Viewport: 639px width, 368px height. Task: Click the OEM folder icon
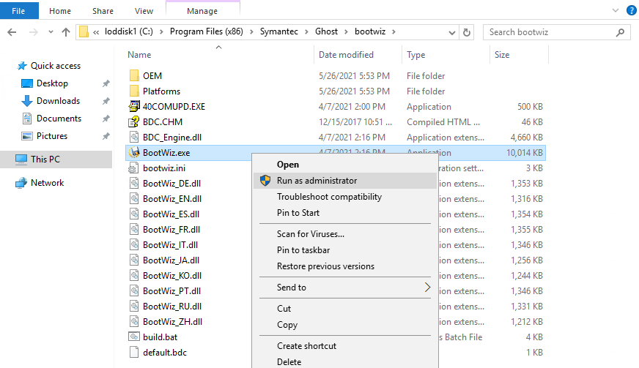[x=133, y=75]
